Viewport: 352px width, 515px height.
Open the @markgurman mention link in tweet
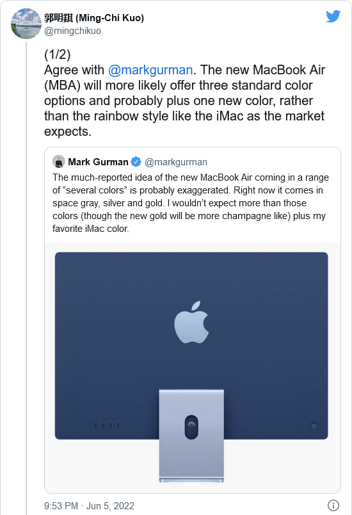[150, 70]
